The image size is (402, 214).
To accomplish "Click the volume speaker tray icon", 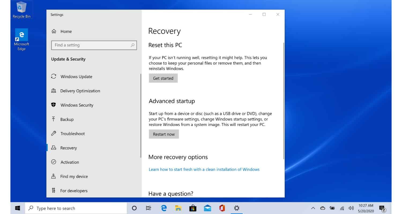I will (351, 208).
